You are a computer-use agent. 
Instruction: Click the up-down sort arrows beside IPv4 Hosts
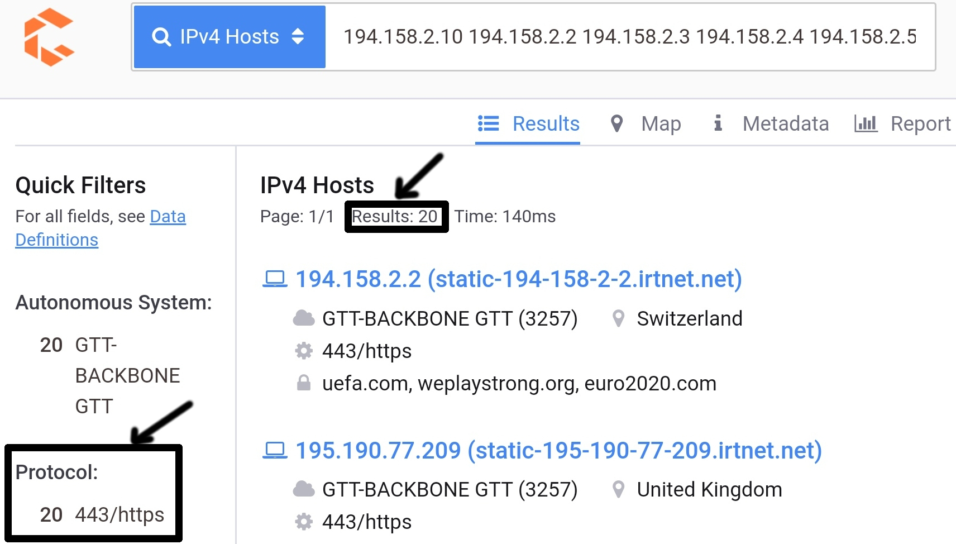pyautogui.click(x=298, y=37)
